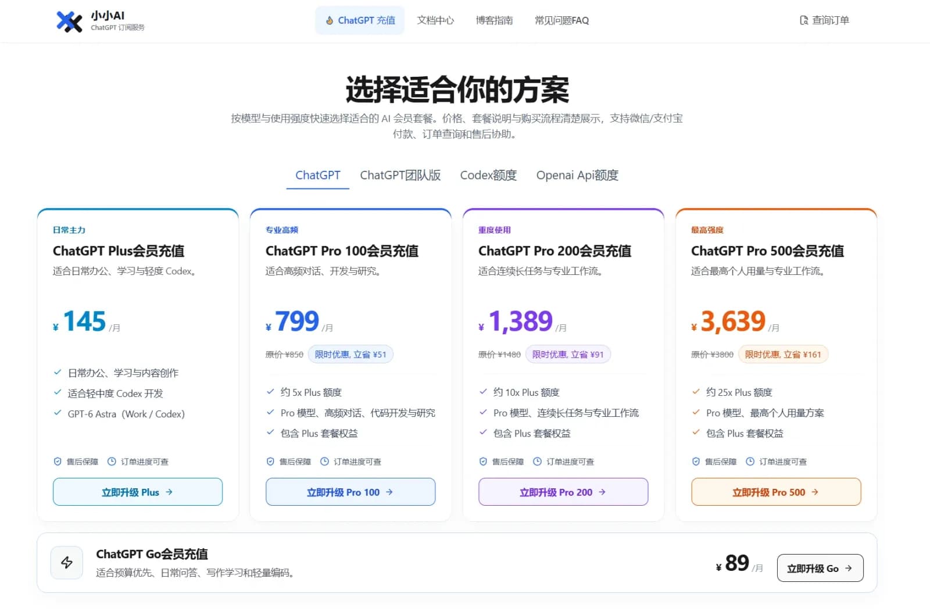
Task: Click the 售后保障 shield icon on Pro 100 card
Action: pyautogui.click(x=270, y=462)
